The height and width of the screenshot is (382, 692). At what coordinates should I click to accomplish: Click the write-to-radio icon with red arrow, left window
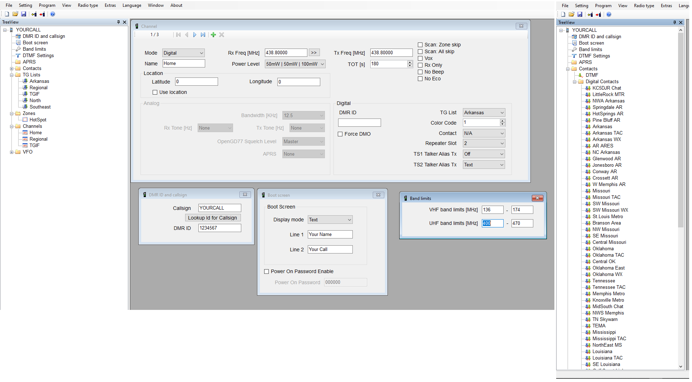point(42,14)
